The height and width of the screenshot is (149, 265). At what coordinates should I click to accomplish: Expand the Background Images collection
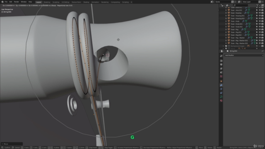point(224,46)
